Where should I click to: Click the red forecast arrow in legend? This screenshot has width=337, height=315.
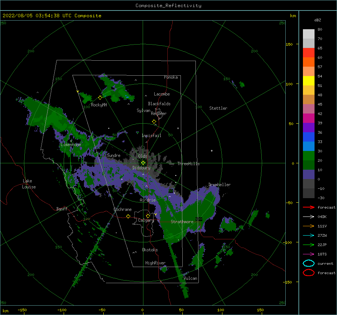pyautogui.click(x=309, y=207)
